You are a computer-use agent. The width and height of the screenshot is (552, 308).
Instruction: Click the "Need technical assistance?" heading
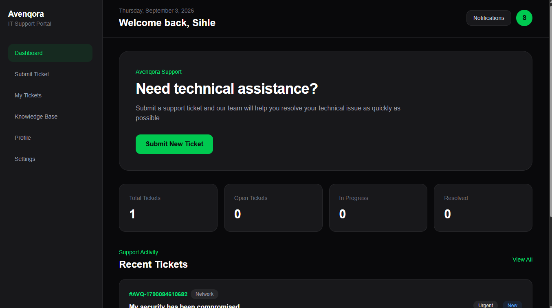[227, 89]
